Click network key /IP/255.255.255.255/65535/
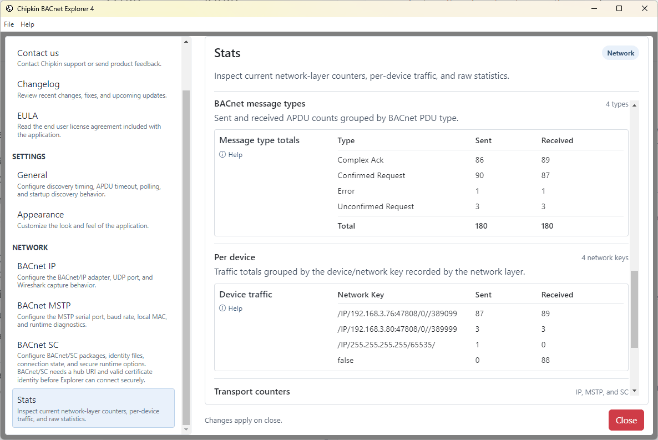The height and width of the screenshot is (440, 658). coord(386,345)
